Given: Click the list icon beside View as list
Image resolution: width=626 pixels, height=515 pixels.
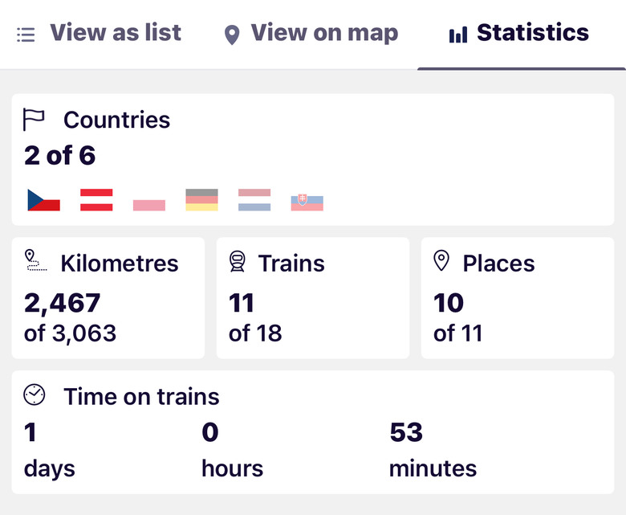Looking at the screenshot, I should coord(26,35).
